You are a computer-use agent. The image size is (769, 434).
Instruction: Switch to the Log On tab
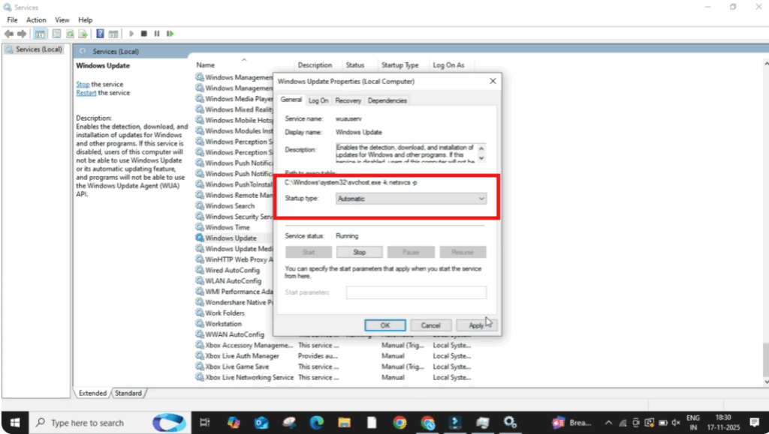click(x=318, y=100)
